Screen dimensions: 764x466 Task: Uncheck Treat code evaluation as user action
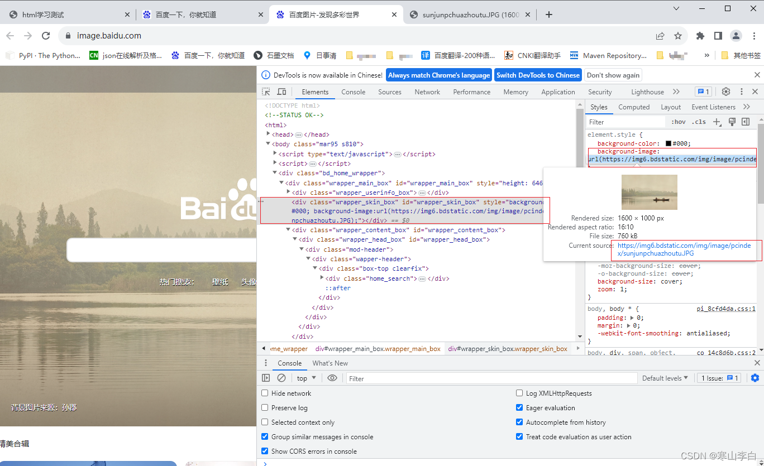point(519,436)
